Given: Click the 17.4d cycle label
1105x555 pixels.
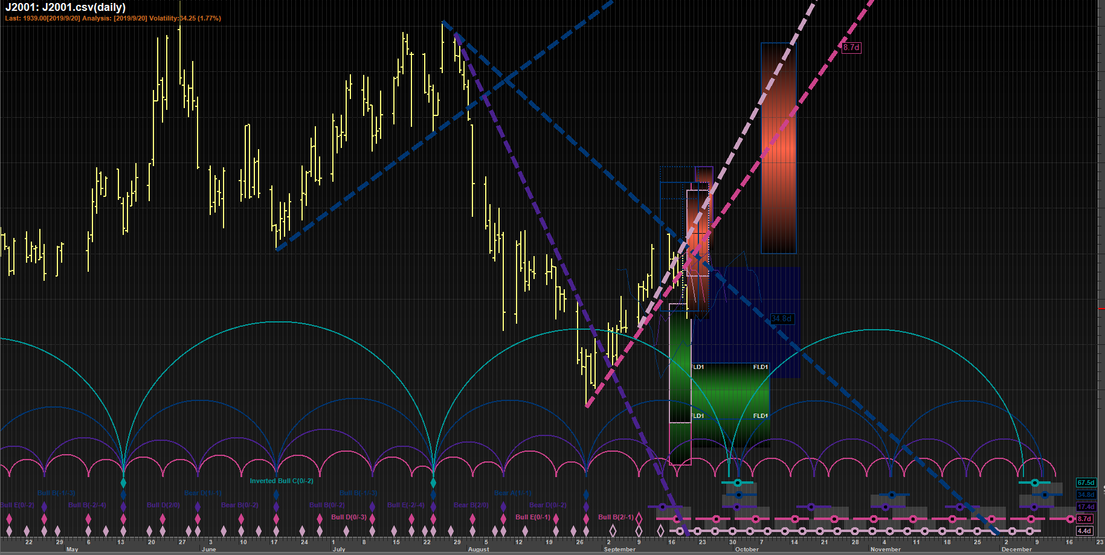Looking at the screenshot, I should click(x=1086, y=507).
